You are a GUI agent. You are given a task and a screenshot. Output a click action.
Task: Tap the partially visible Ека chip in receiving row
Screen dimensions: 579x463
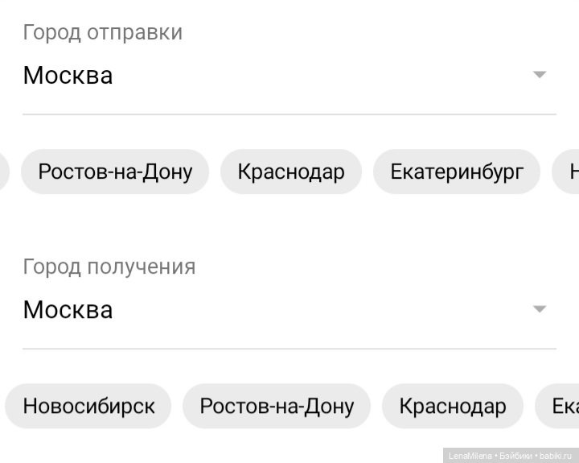561,406
